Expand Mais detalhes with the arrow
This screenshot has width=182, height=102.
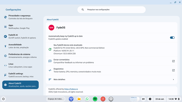173,80
